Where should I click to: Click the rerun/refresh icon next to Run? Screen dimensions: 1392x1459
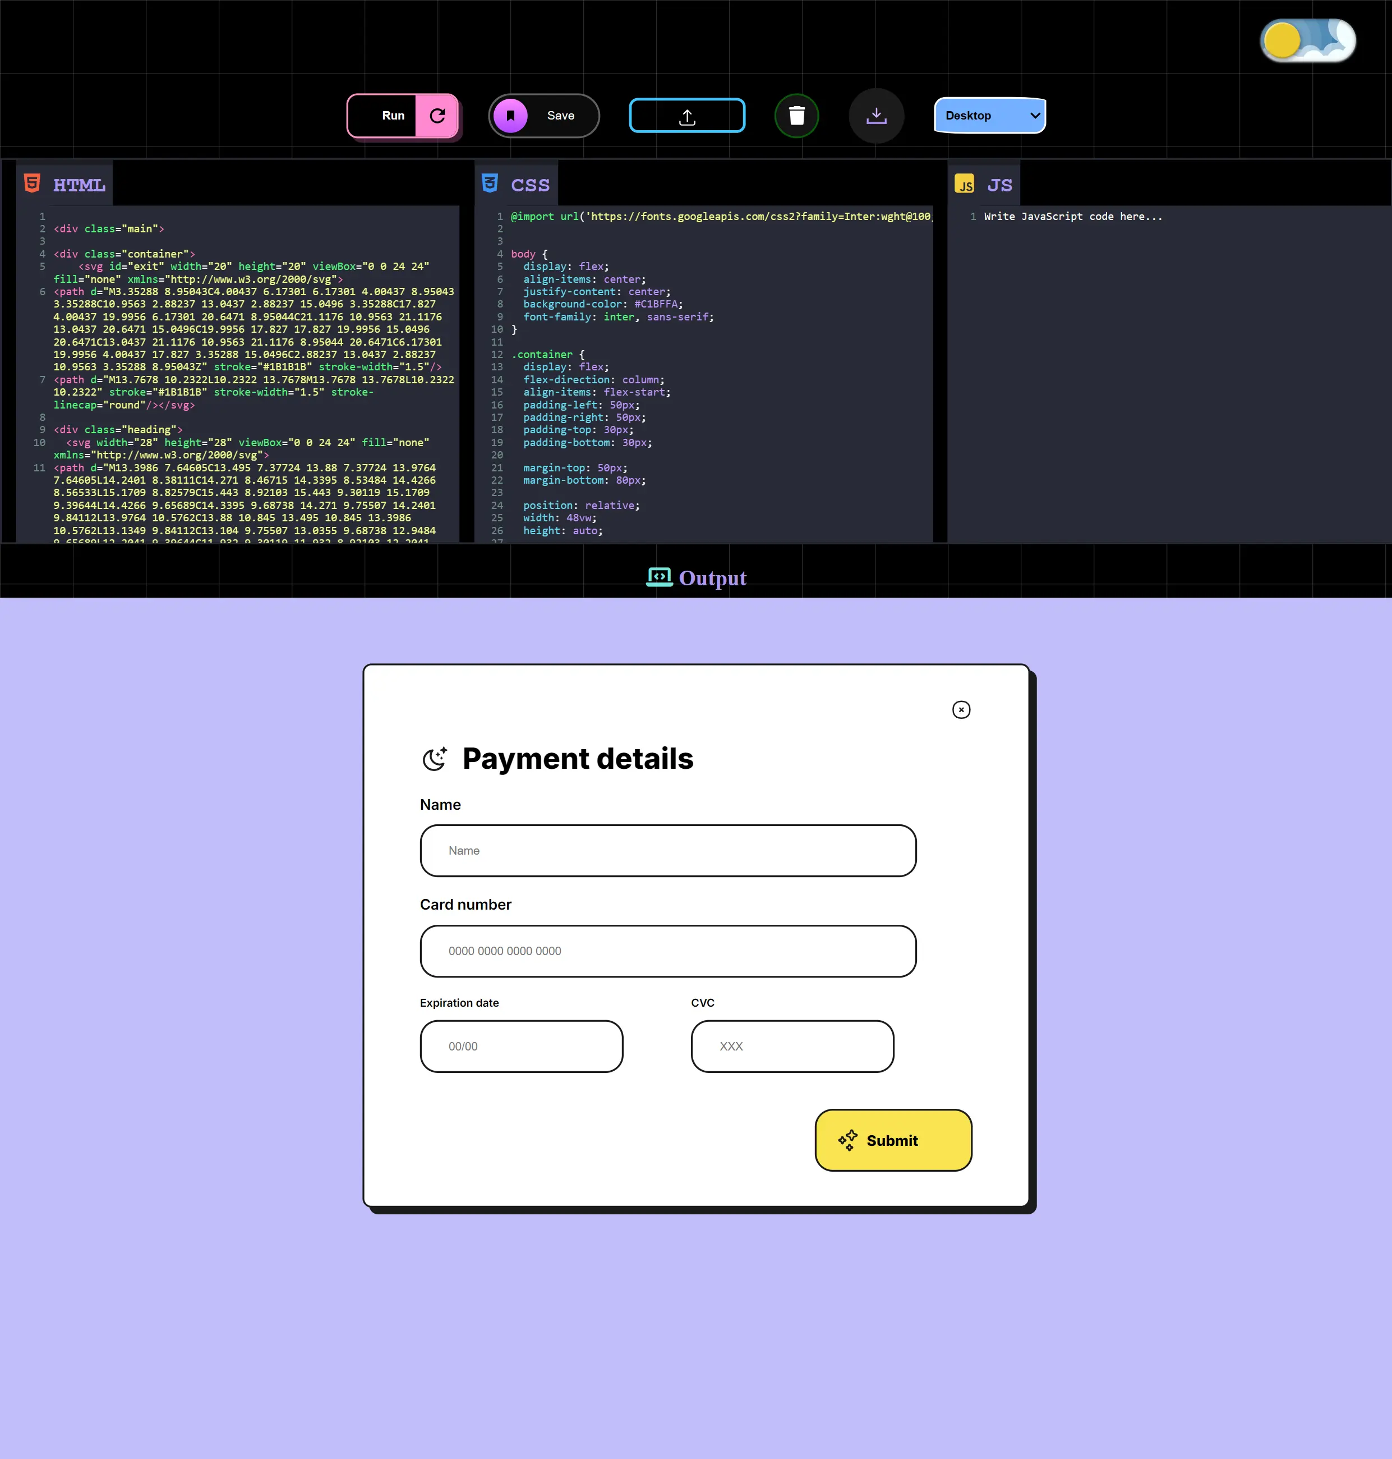(x=438, y=116)
